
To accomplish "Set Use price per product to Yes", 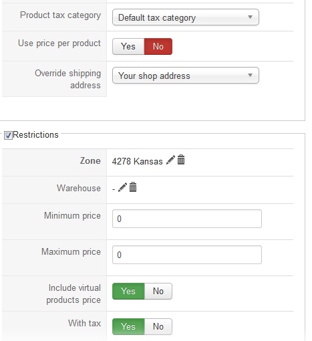I will (x=128, y=46).
